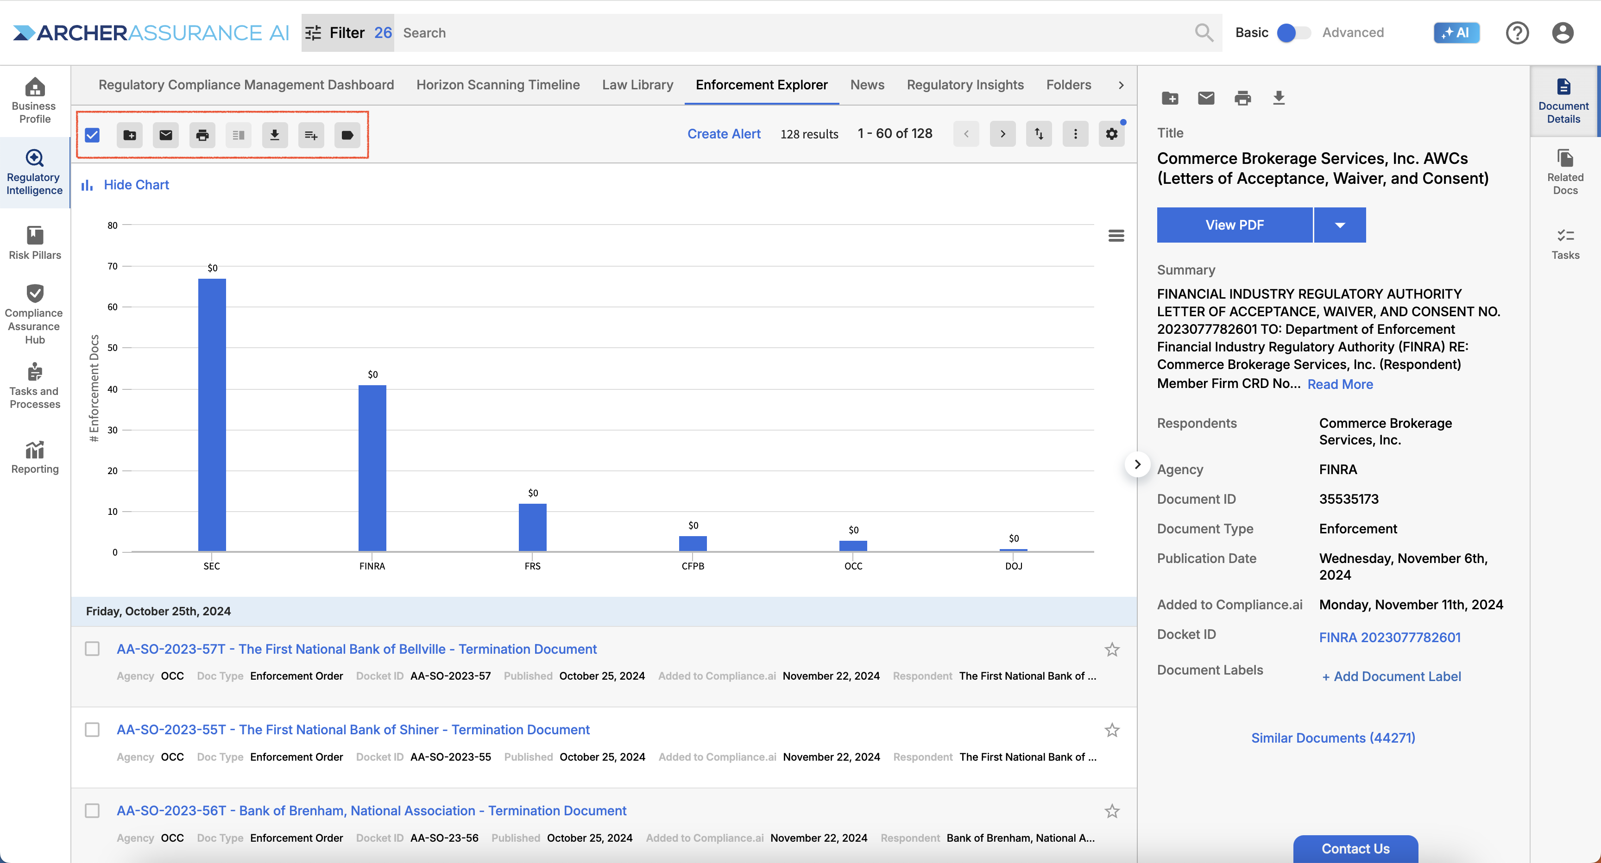Open the AI assistant button

tap(1456, 33)
